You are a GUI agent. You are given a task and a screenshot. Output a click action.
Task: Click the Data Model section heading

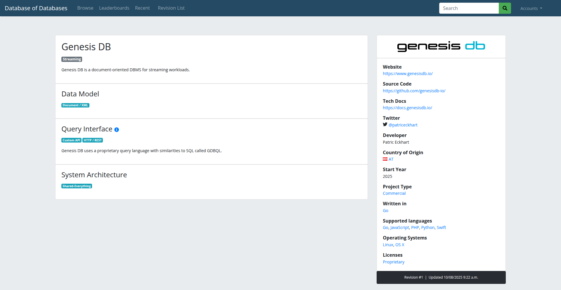80,94
